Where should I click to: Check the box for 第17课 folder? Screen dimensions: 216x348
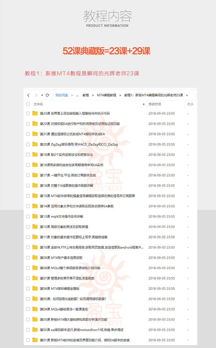click(28, 175)
